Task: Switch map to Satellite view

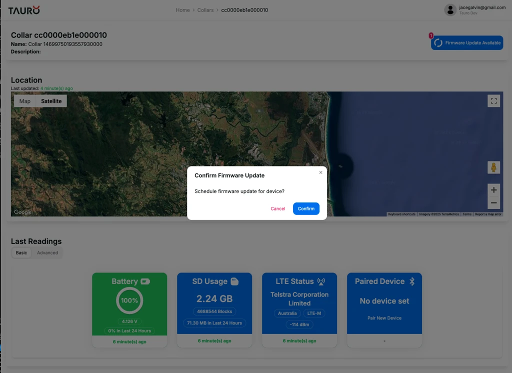Action: click(51, 101)
